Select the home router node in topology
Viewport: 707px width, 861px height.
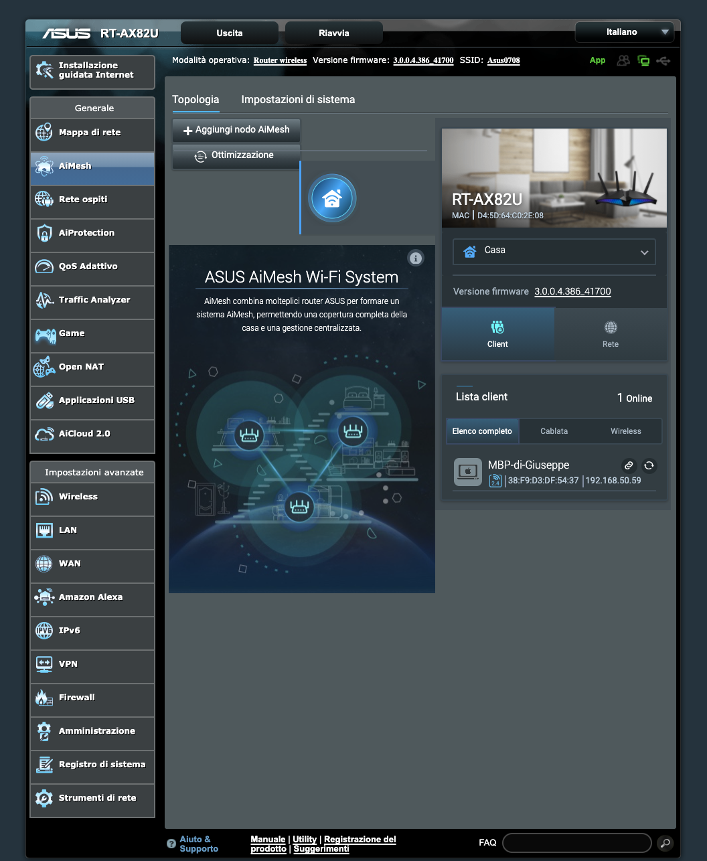pyautogui.click(x=332, y=198)
